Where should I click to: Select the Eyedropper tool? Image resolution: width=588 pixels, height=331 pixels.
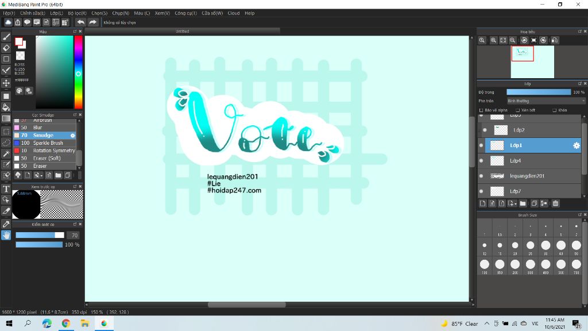(x=6, y=224)
